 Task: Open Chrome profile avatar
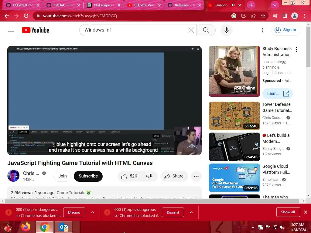(x=295, y=16)
